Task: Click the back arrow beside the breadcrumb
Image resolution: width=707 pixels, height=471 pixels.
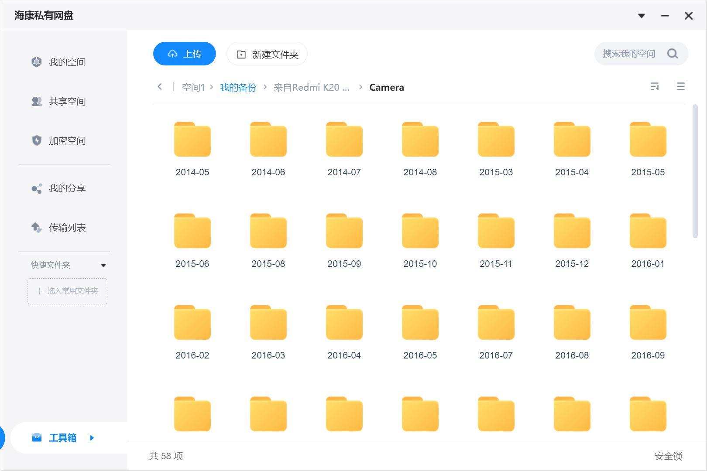Action: click(160, 87)
